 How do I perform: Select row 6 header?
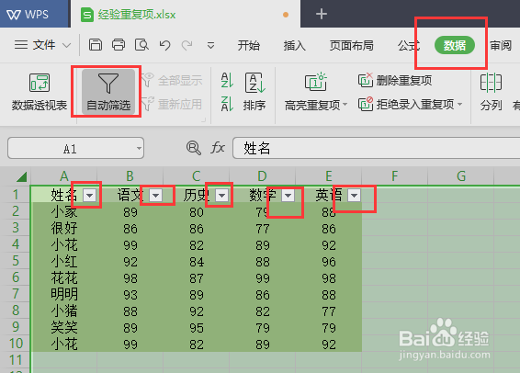(x=16, y=277)
